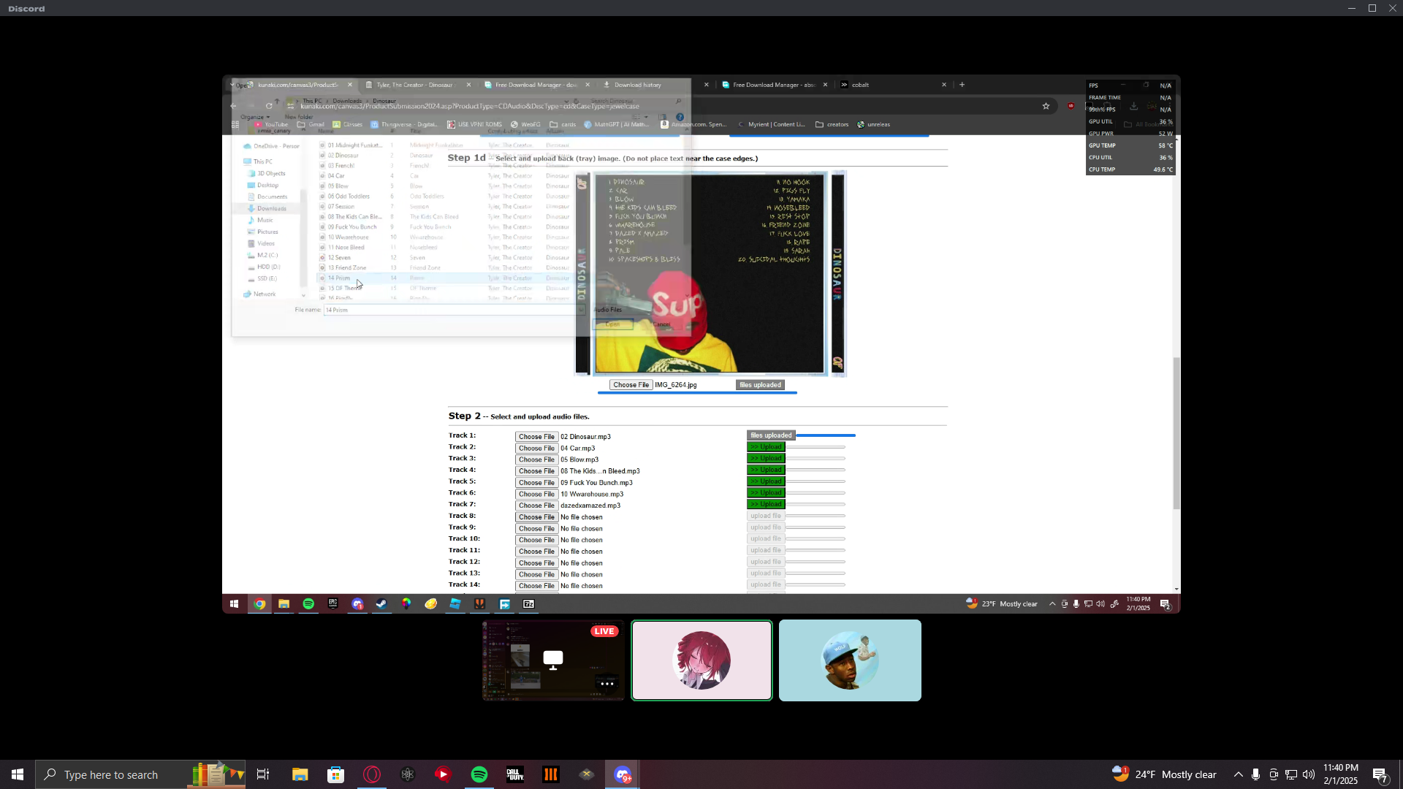Click the Black Ops III taskbar icon
Screen dimensions: 1403x789
pyautogui.click(x=551, y=774)
